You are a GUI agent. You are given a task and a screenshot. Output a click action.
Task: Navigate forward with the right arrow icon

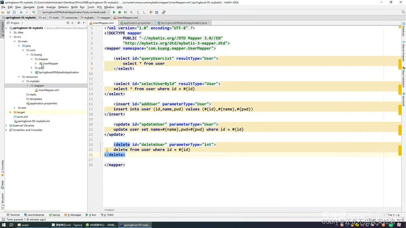click(27, 12)
